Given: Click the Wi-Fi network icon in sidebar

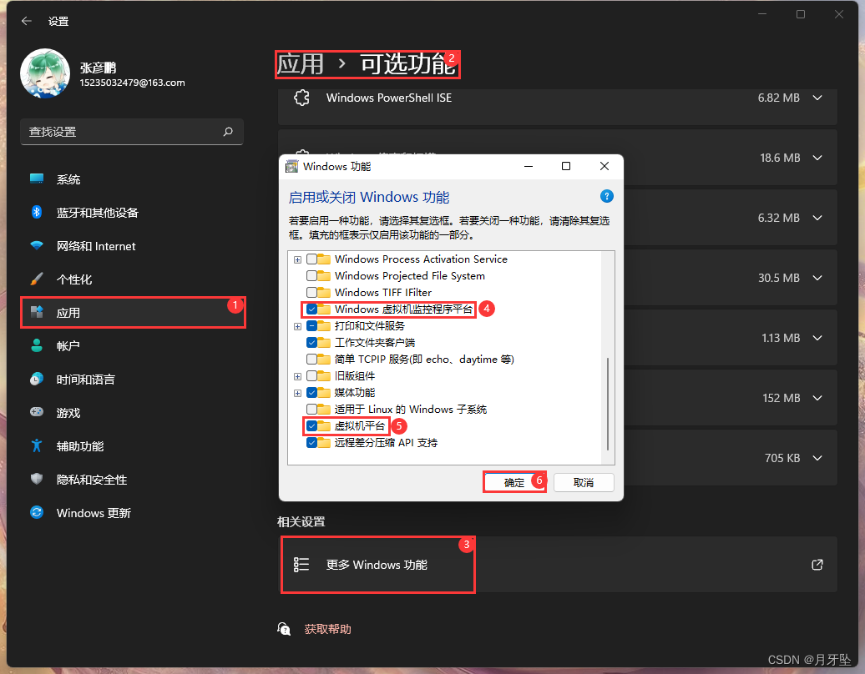Looking at the screenshot, I should [x=37, y=246].
